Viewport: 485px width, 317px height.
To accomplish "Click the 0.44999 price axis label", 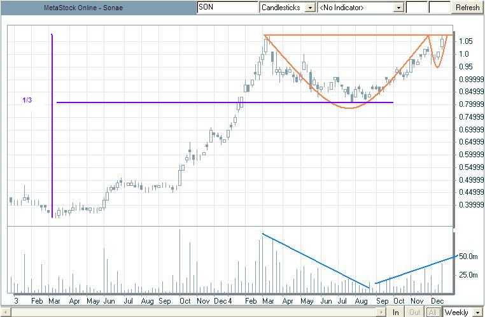I will 471,192.
